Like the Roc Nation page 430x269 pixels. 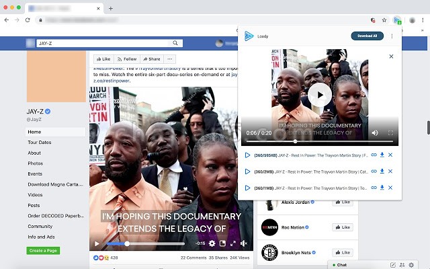click(343, 227)
